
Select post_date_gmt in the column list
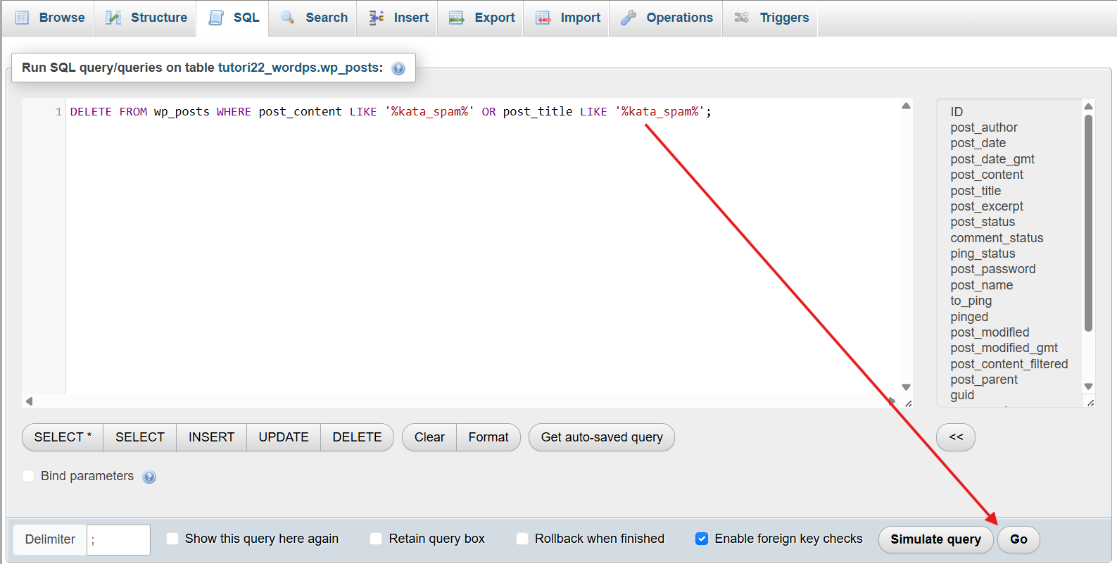[992, 159]
